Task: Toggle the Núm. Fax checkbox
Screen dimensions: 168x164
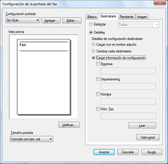Action: click(x=98, y=109)
